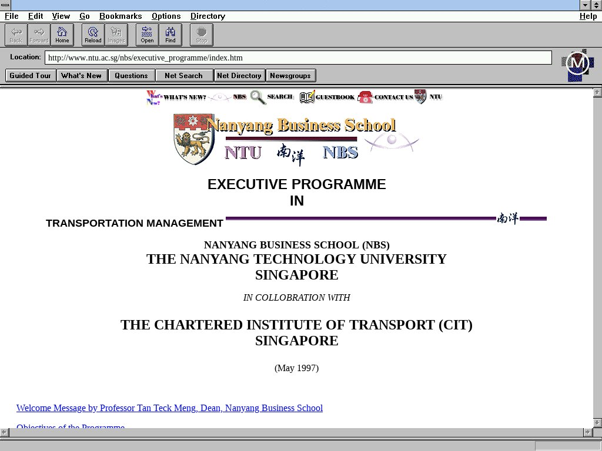The height and width of the screenshot is (451, 602).
Task: Click the Location URL text field
Action: (x=298, y=58)
